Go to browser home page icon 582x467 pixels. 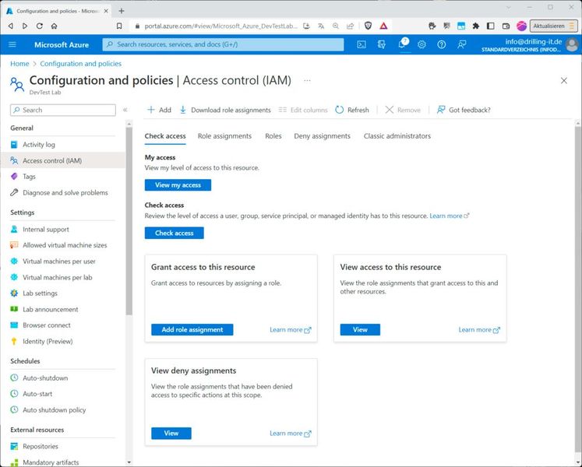point(55,26)
